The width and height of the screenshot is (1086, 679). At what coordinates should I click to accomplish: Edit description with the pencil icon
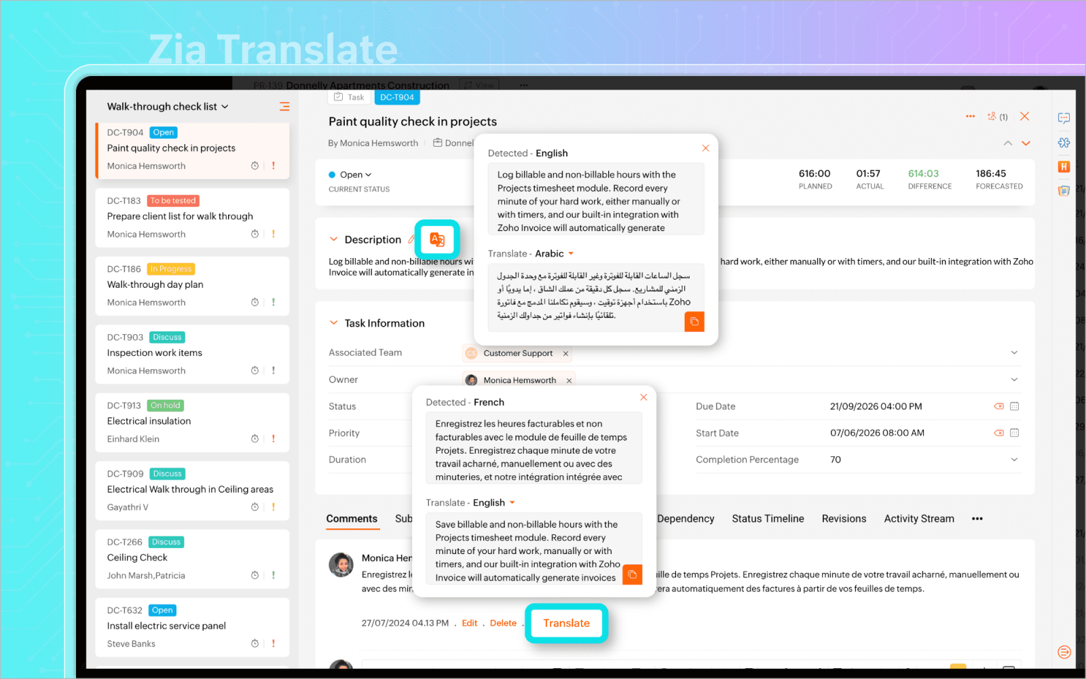point(411,240)
